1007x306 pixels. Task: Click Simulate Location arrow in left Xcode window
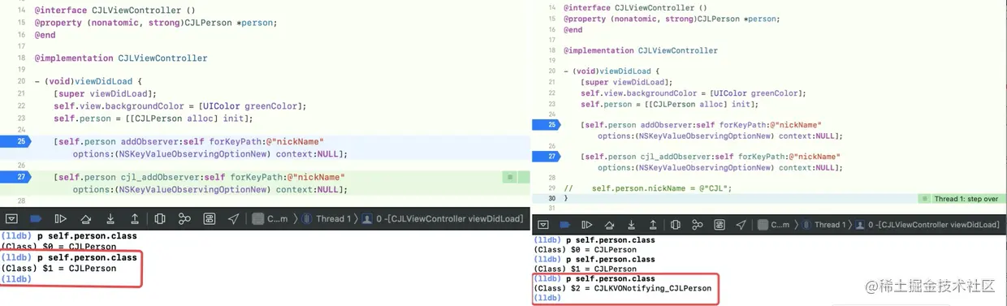coord(234,218)
